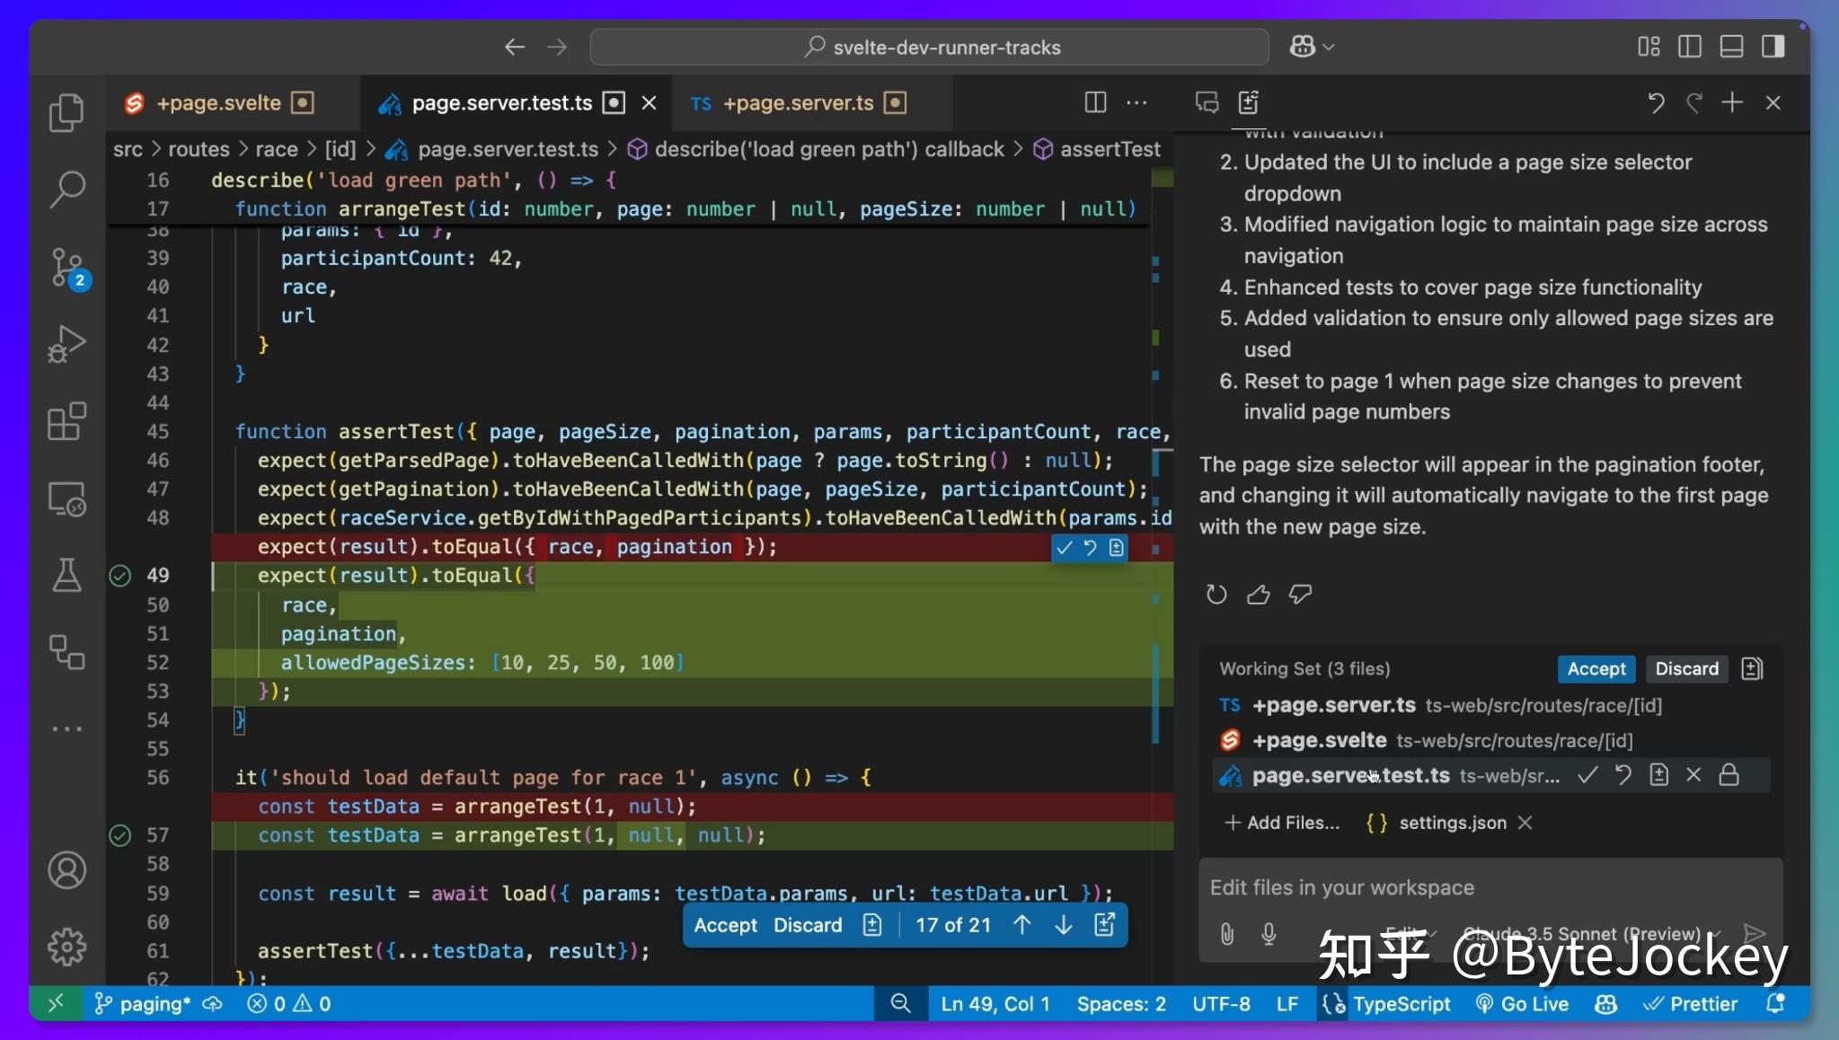Toggle the bottom panel layout control
This screenshot has width=1839, height=1040.
point(1731,47)
